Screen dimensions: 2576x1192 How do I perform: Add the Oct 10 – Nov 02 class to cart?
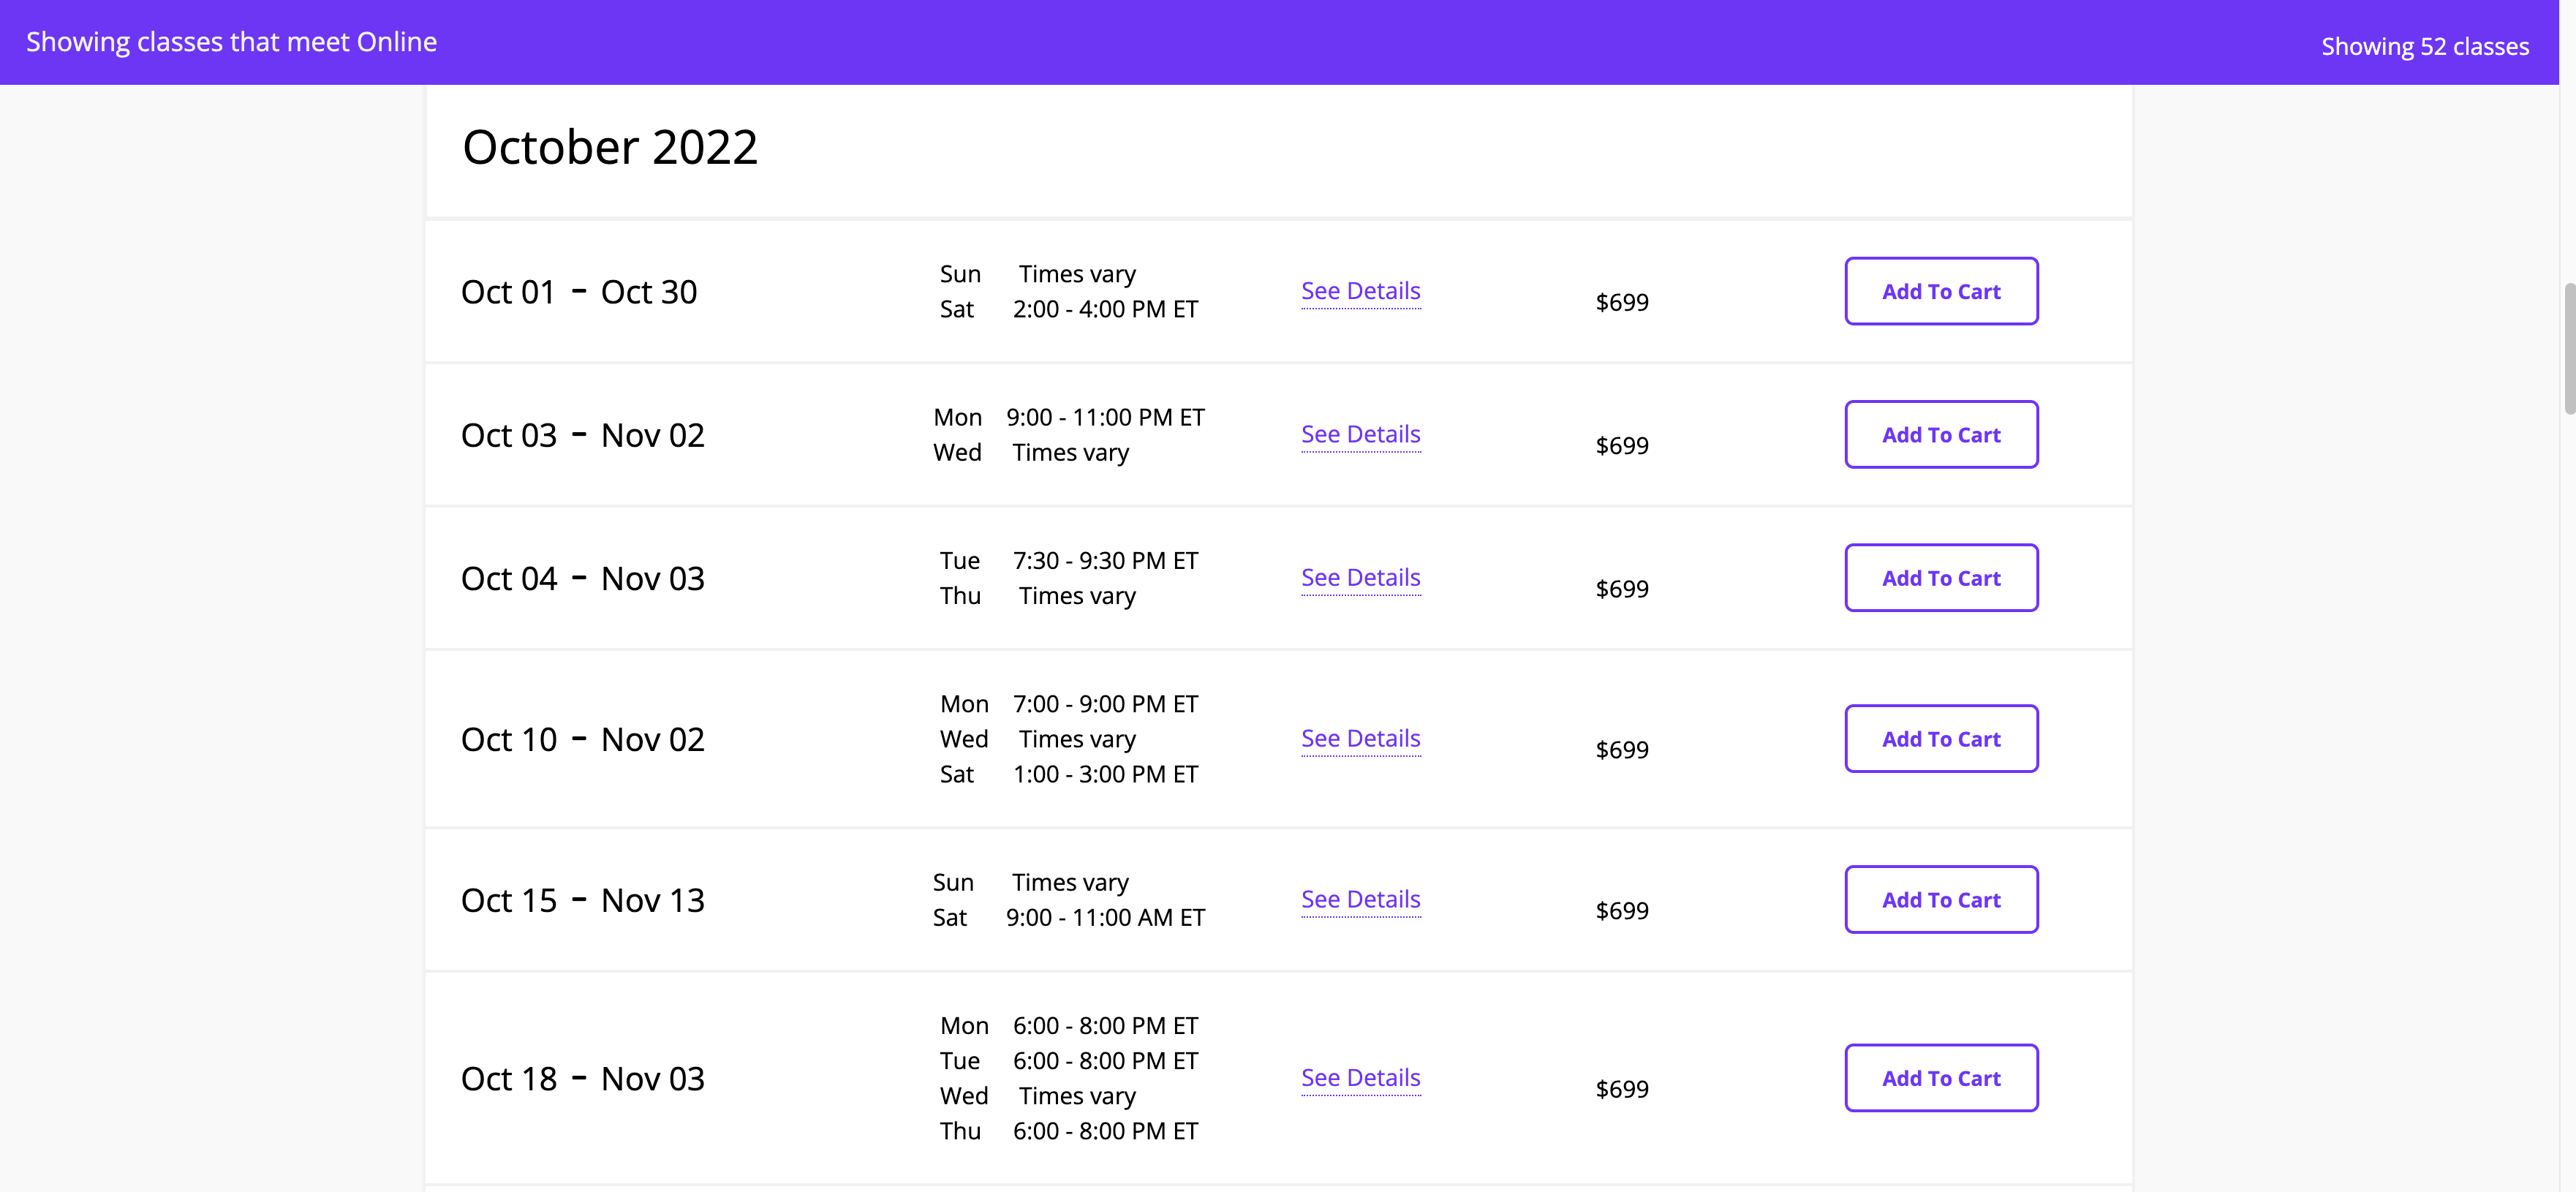(1940, 739)
